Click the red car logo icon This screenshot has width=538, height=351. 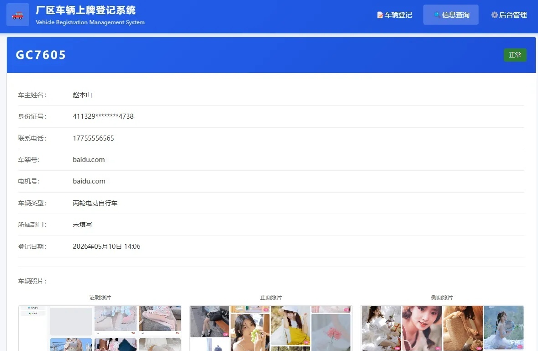click(17, 15)
